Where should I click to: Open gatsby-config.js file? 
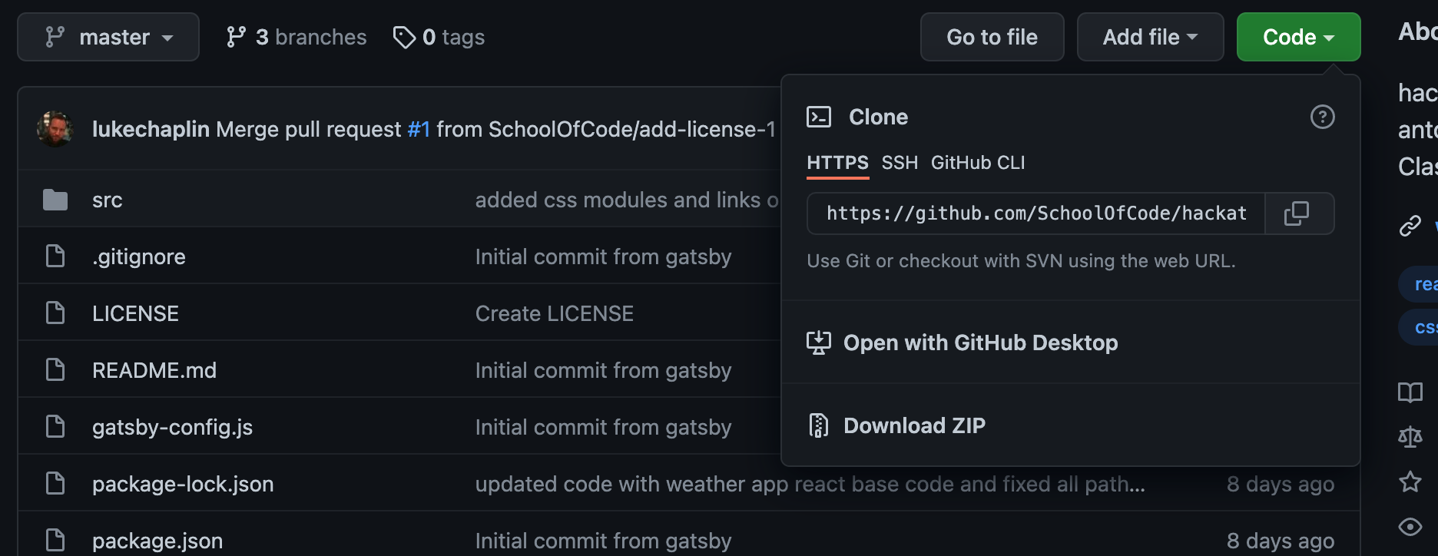click(x=173, y=427)
